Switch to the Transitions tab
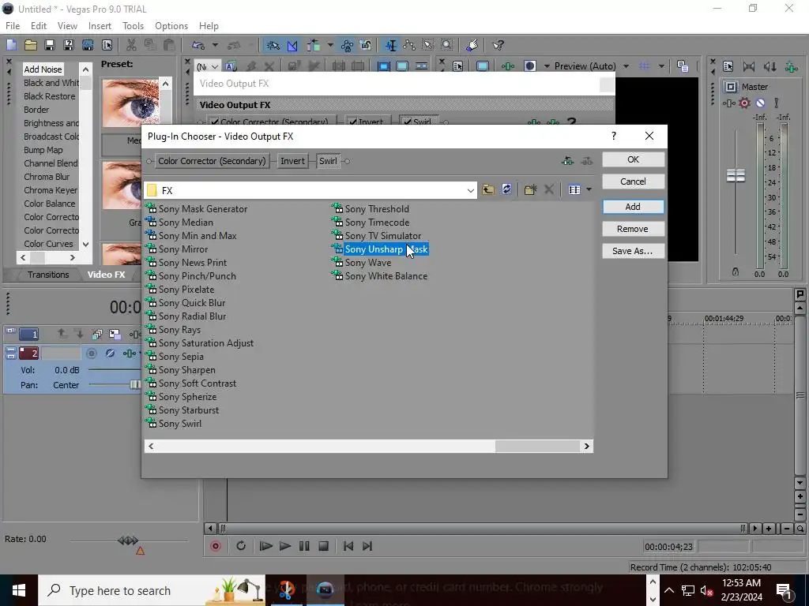The height and width of the screenshot is (606, 809). coord(48,275)
